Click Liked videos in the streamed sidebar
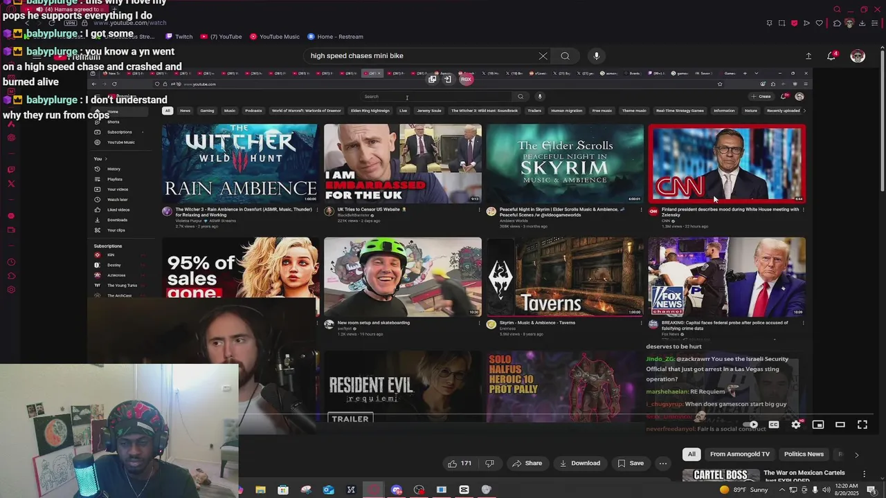 click(118, 210)
